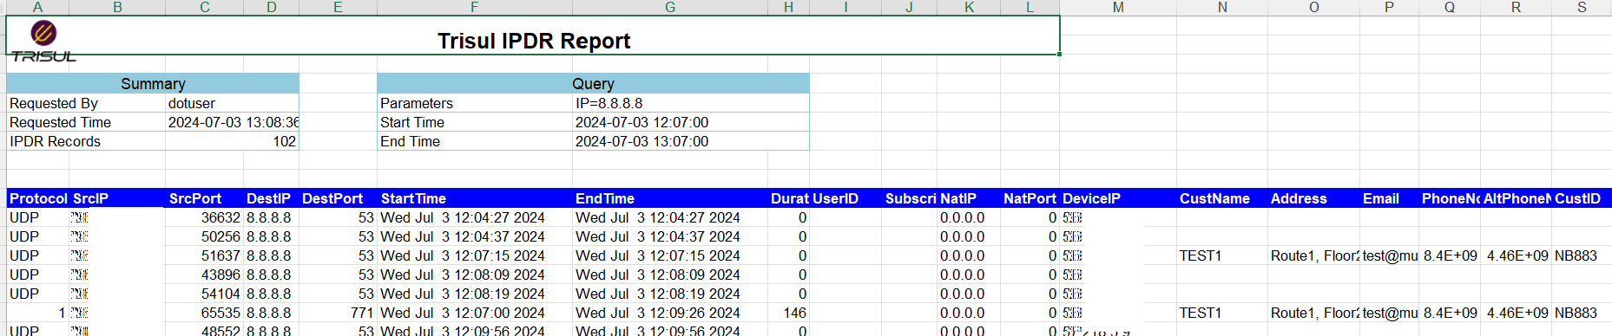Image resolution: width=1612 pixels, height=336 pixels.
Task: Click the Address column heading
Action: (x=1313, y=198)
